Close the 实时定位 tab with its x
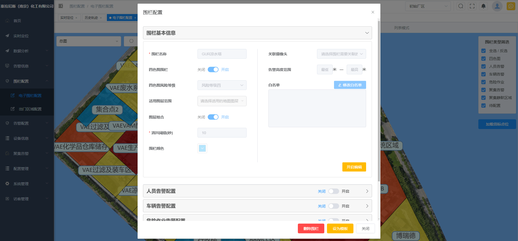This screenshot has width=518, height=241. click(x=76, y=18)
